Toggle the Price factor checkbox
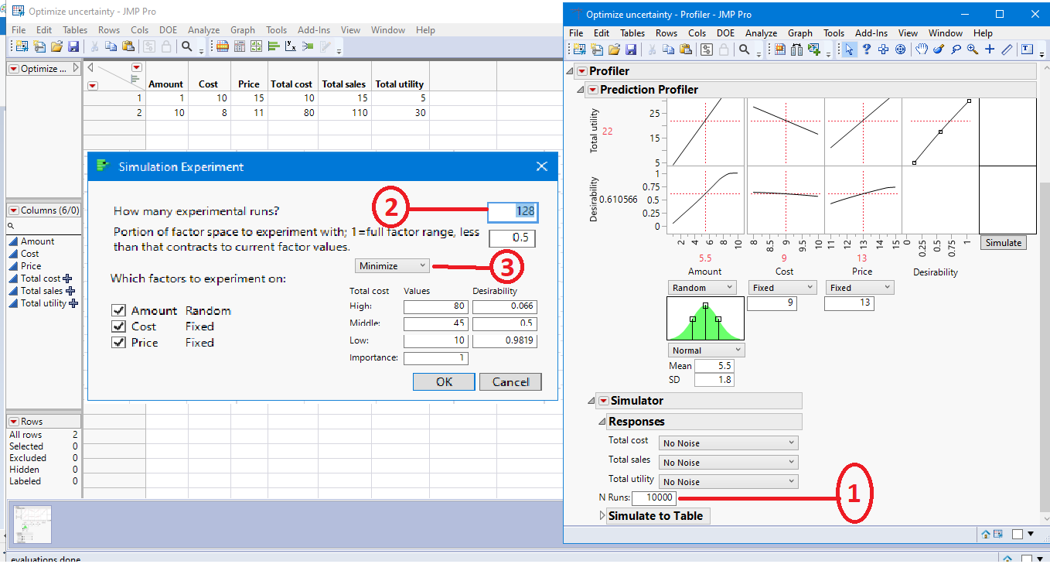 [118, 343]
